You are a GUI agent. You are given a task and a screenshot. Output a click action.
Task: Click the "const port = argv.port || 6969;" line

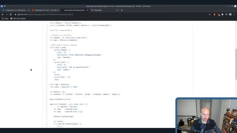64,87
